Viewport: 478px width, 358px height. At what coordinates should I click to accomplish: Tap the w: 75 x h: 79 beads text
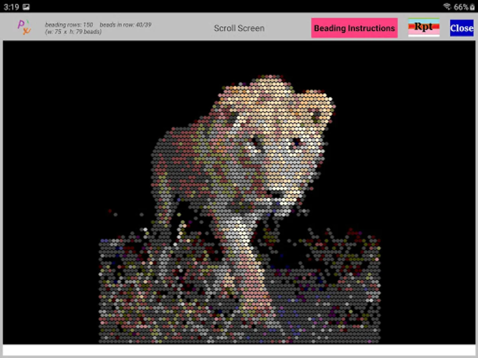point(73,32)
